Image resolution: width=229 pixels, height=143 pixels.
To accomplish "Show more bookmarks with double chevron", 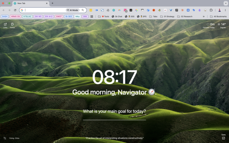I will click(204, 17).
